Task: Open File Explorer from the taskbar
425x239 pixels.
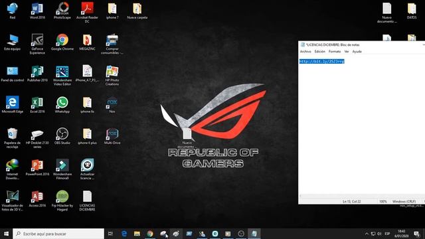Action: (137, 234)
